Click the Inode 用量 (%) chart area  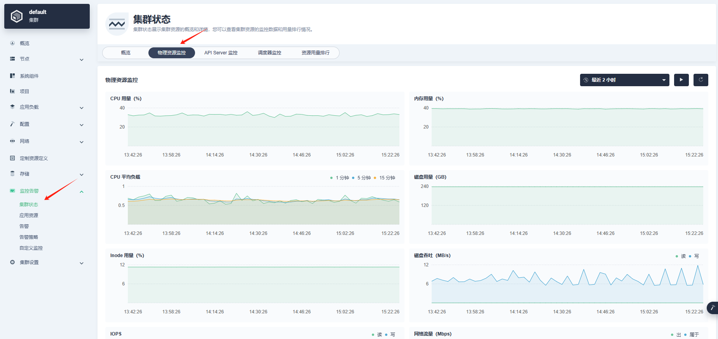(263, 284)
